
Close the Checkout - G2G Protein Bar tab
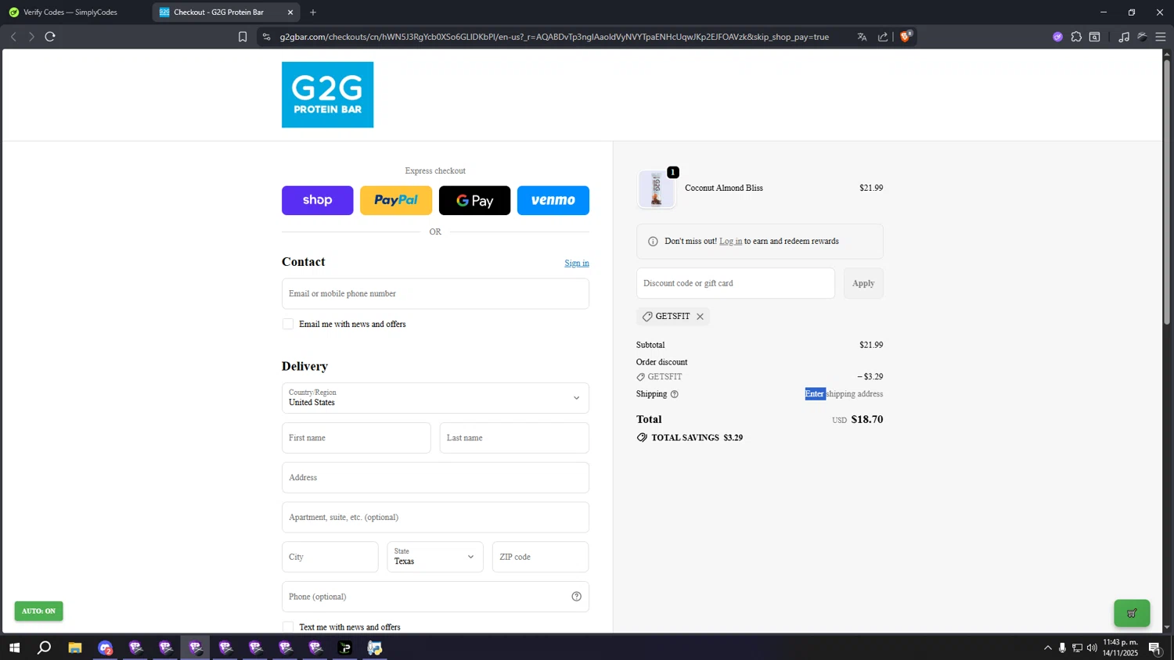coord(290,13)
